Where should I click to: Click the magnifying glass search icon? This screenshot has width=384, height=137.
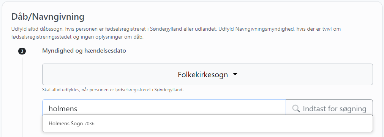[x=296, y=109]
